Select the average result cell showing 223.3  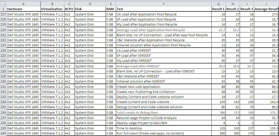coord(266,133)
